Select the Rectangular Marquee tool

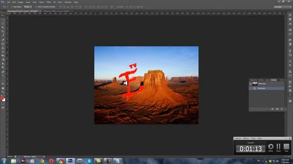[x=3, y=20]
